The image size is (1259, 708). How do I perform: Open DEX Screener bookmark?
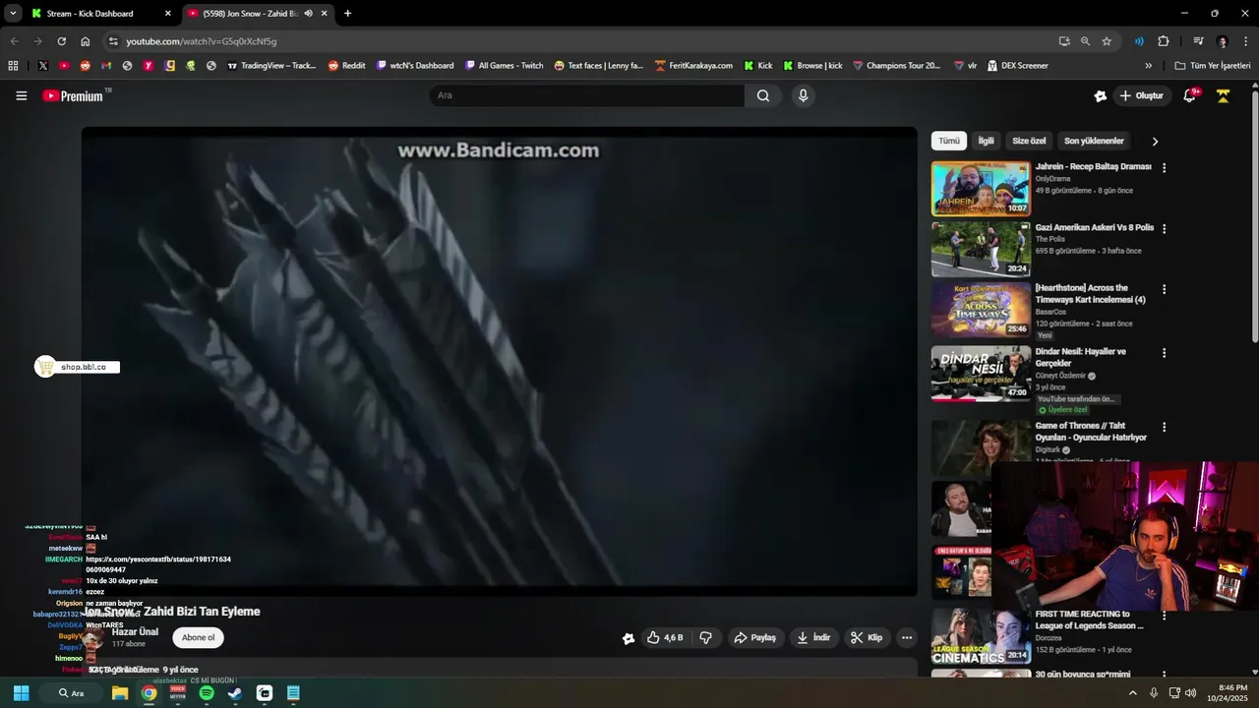[1018, 66]
